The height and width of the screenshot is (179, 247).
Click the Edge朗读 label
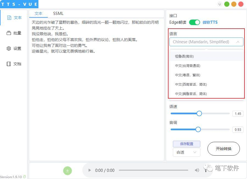click(x=178, y=23)
